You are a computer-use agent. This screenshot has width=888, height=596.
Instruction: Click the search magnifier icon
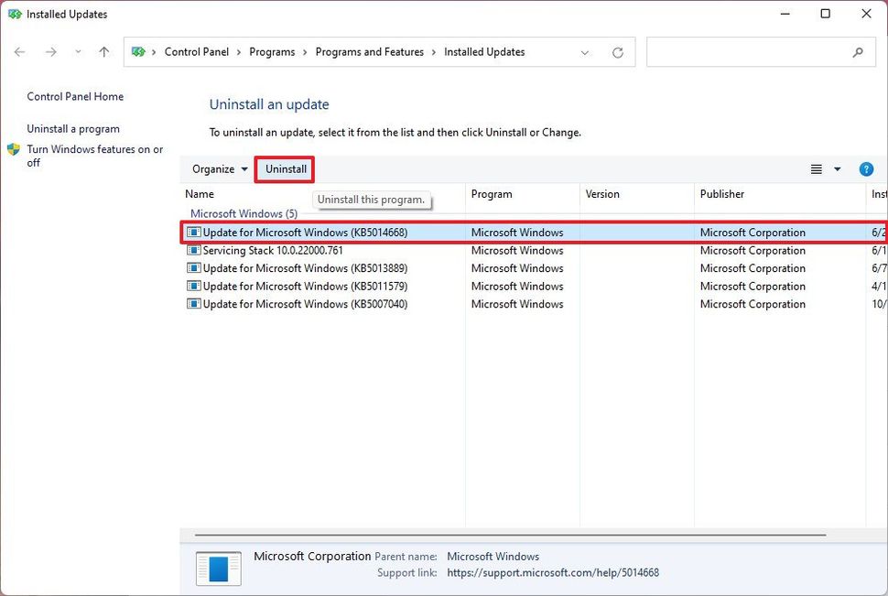tap(858, 53)
